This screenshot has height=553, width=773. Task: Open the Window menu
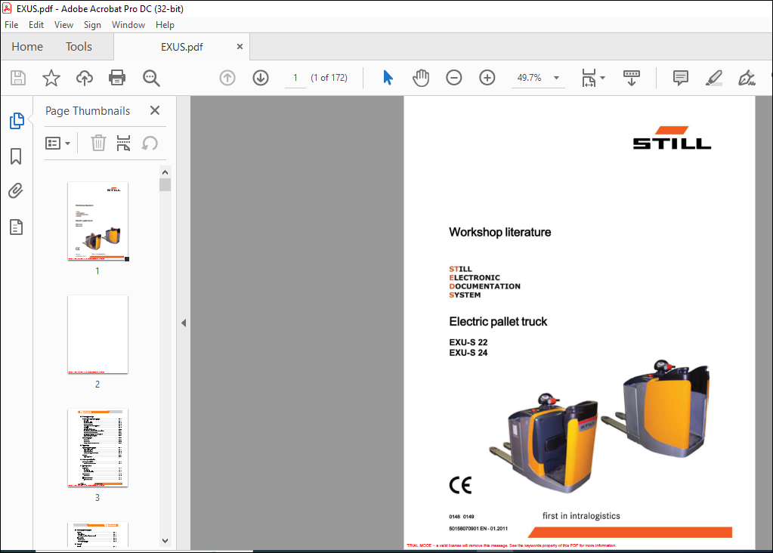128,25
